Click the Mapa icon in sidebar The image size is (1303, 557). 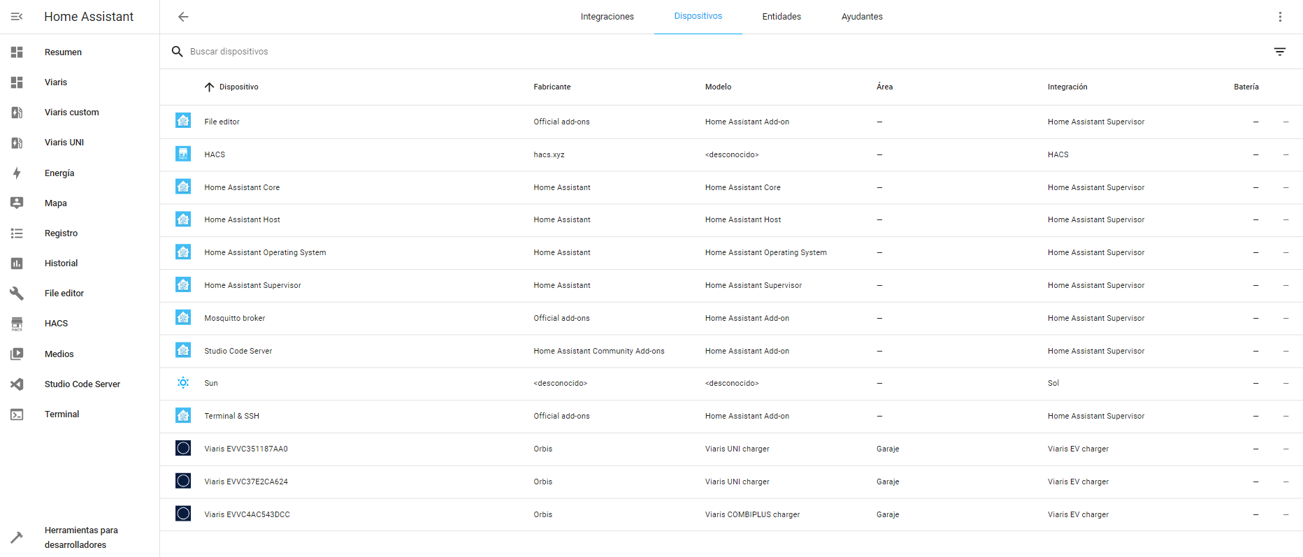(x=17, y=203)
